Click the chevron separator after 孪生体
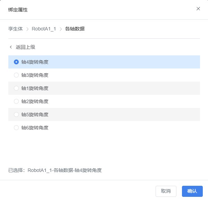Viewport: 208px width, 201px height. point(27,29)
